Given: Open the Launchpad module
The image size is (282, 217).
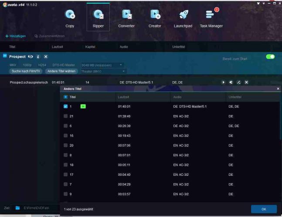Looking at the screenshot, I should click(x=183, y=19).
